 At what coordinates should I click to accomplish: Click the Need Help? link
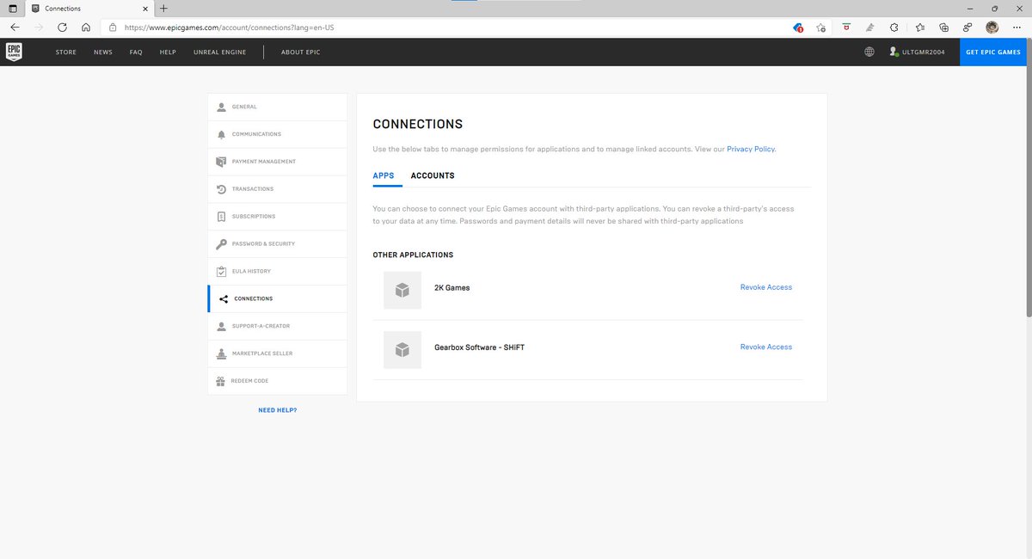[278, 410]
